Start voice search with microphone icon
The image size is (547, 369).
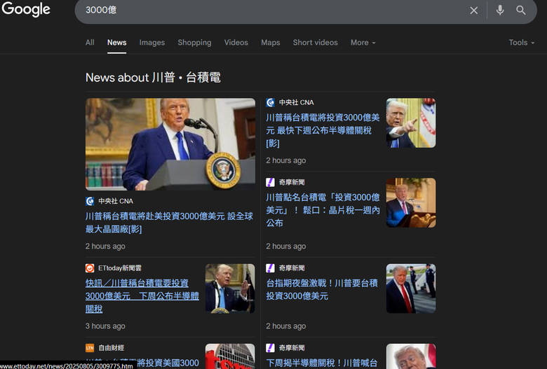tap(500, 10)
